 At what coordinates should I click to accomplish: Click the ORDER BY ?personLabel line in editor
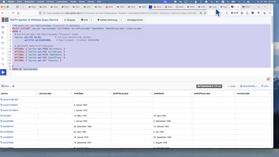click(25, 69)
